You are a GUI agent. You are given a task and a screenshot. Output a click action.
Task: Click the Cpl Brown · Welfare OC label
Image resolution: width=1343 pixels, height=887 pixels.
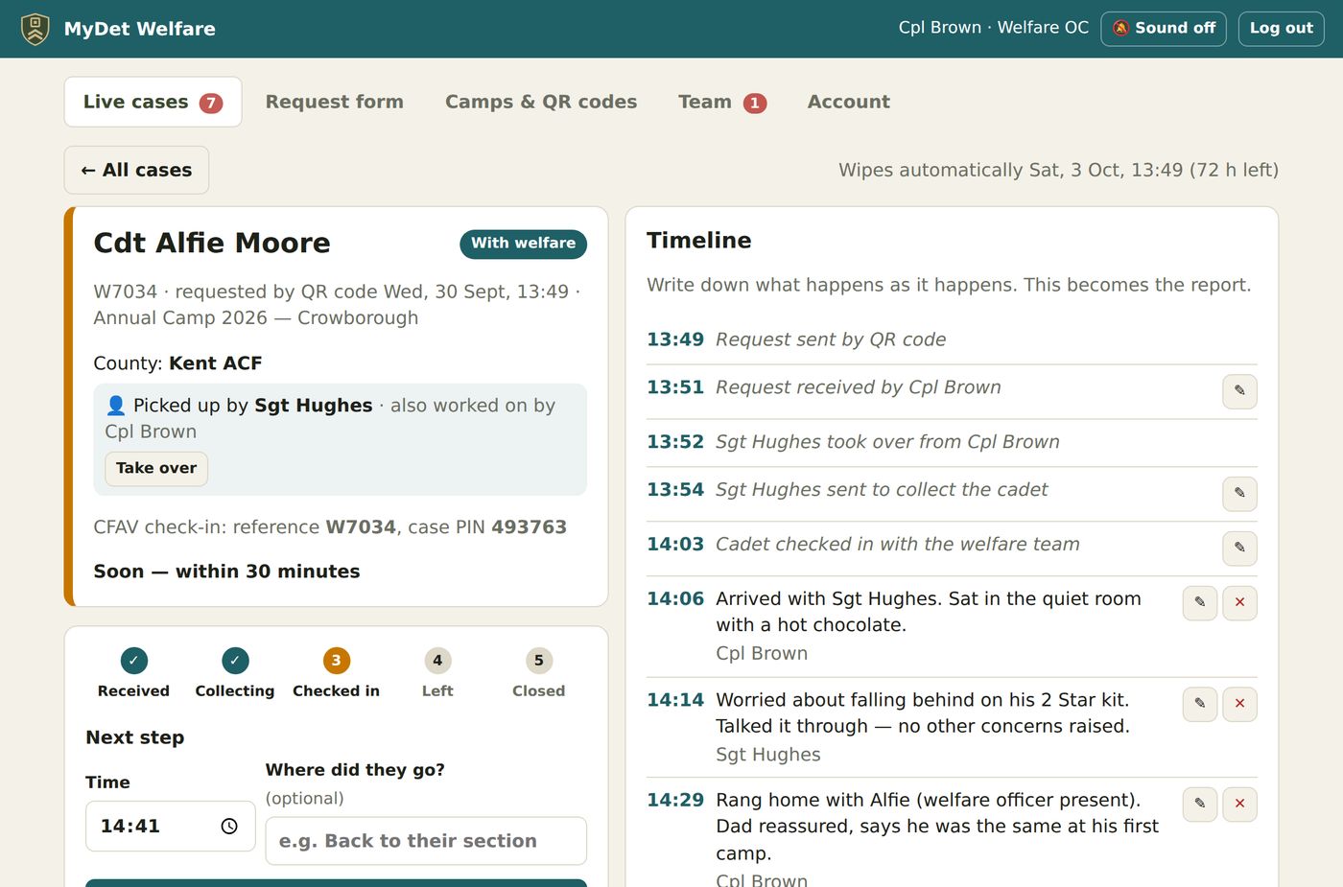(994, 28)
